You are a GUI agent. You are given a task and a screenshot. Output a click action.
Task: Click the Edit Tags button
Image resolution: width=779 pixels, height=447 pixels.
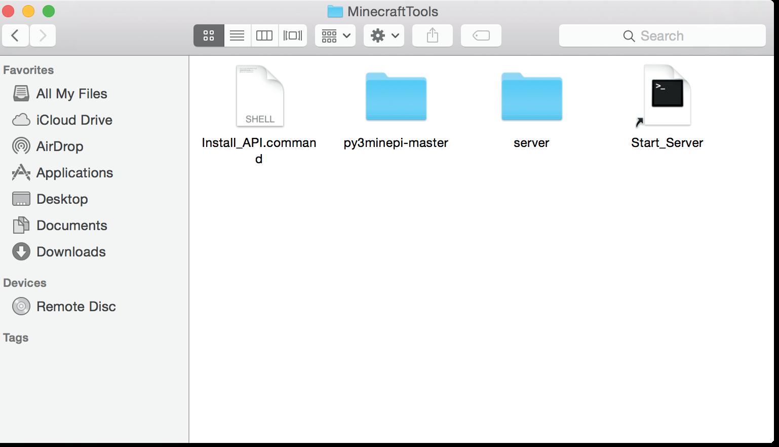coord(481,35)
